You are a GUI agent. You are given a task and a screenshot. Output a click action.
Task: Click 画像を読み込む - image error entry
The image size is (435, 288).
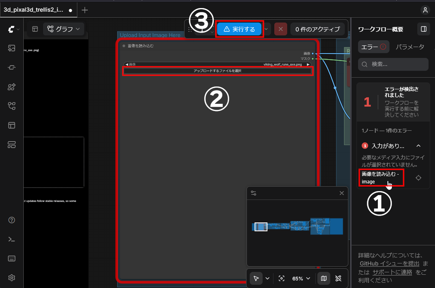[380, 178]
